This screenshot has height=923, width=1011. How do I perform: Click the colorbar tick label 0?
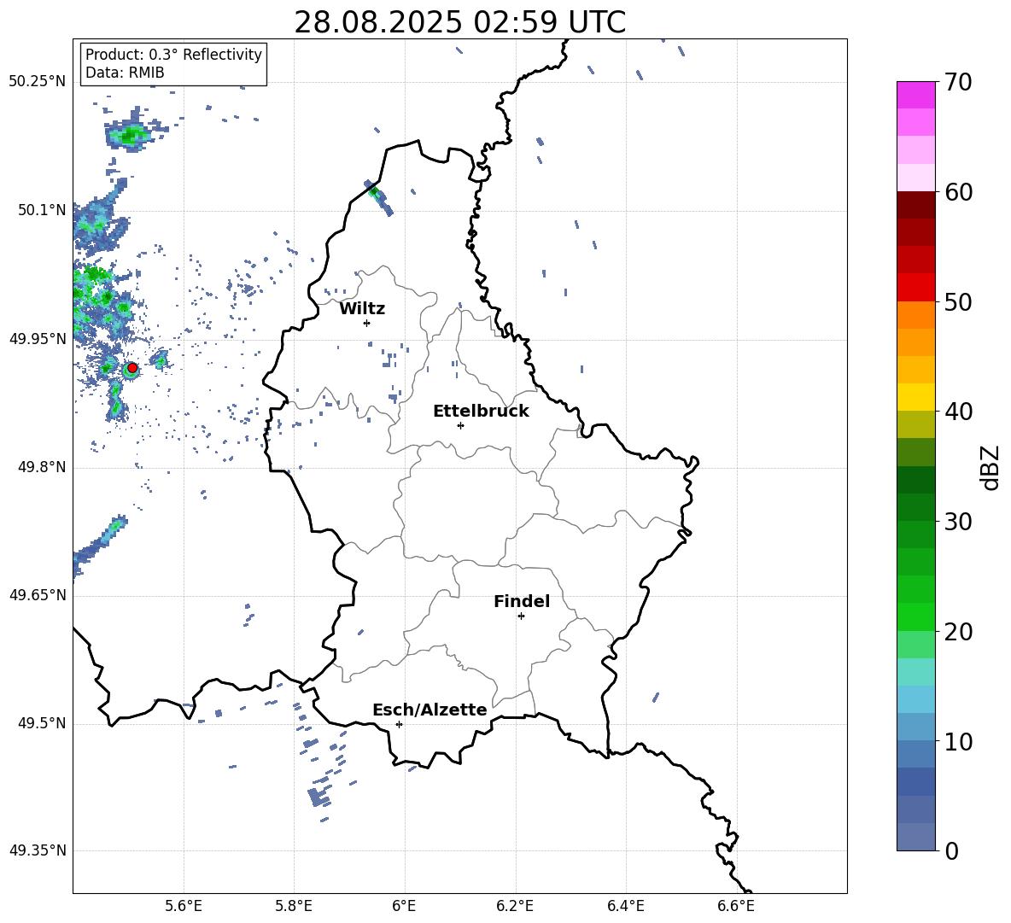pyautogui.click(x=951, y=850)
